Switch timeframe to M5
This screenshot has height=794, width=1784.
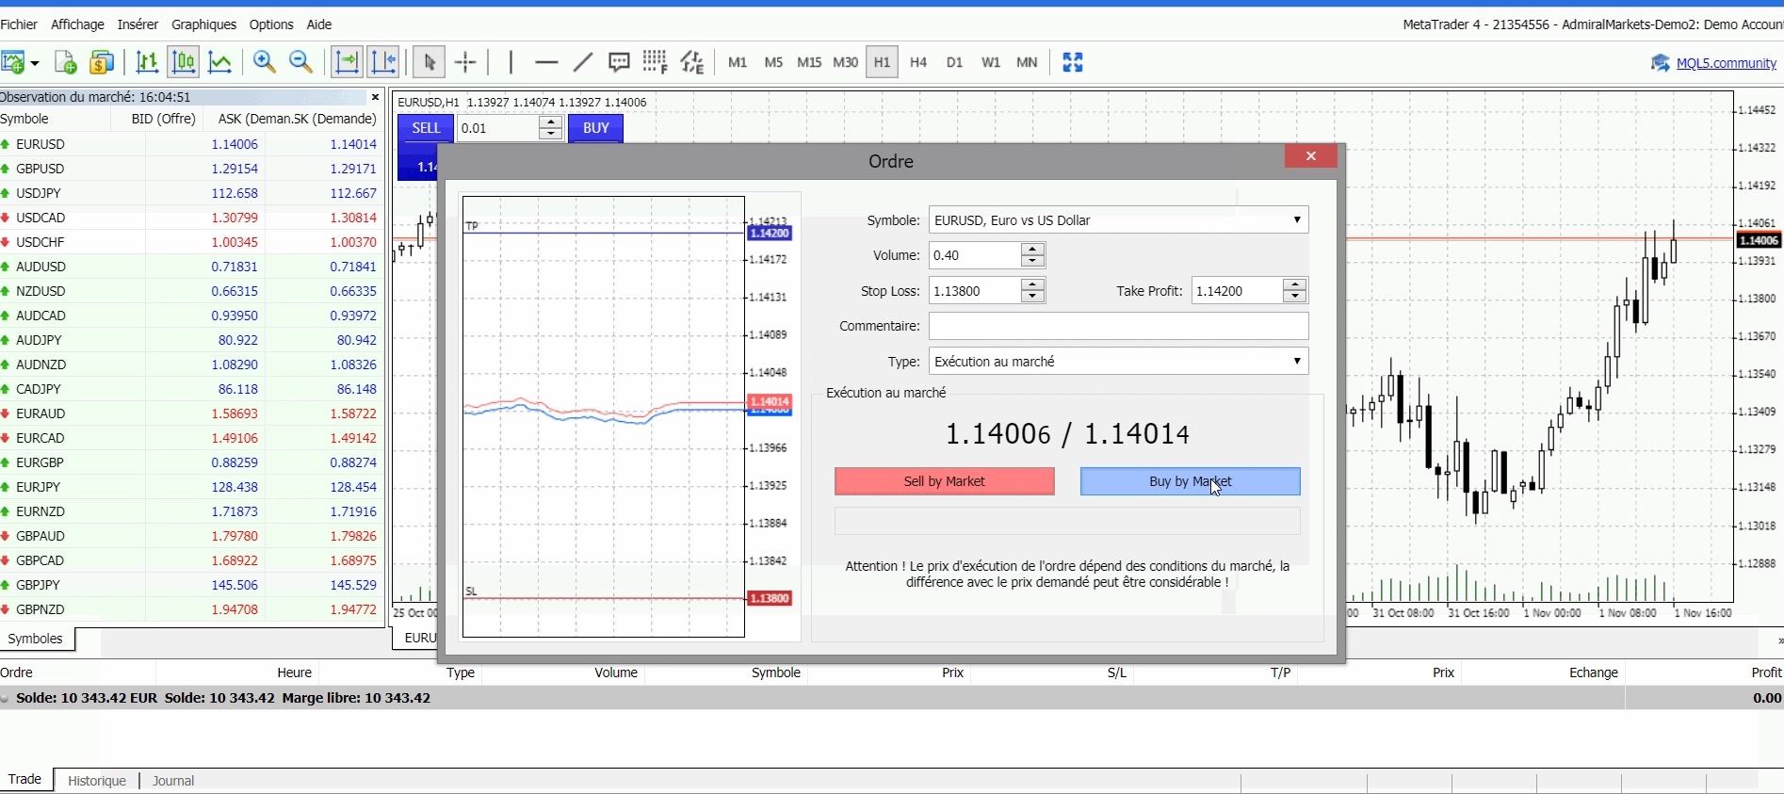click(773, 63)
